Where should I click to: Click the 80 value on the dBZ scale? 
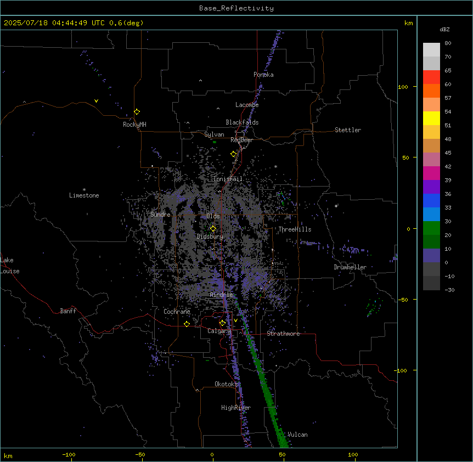pyautogui.click(x=448, y=43)
